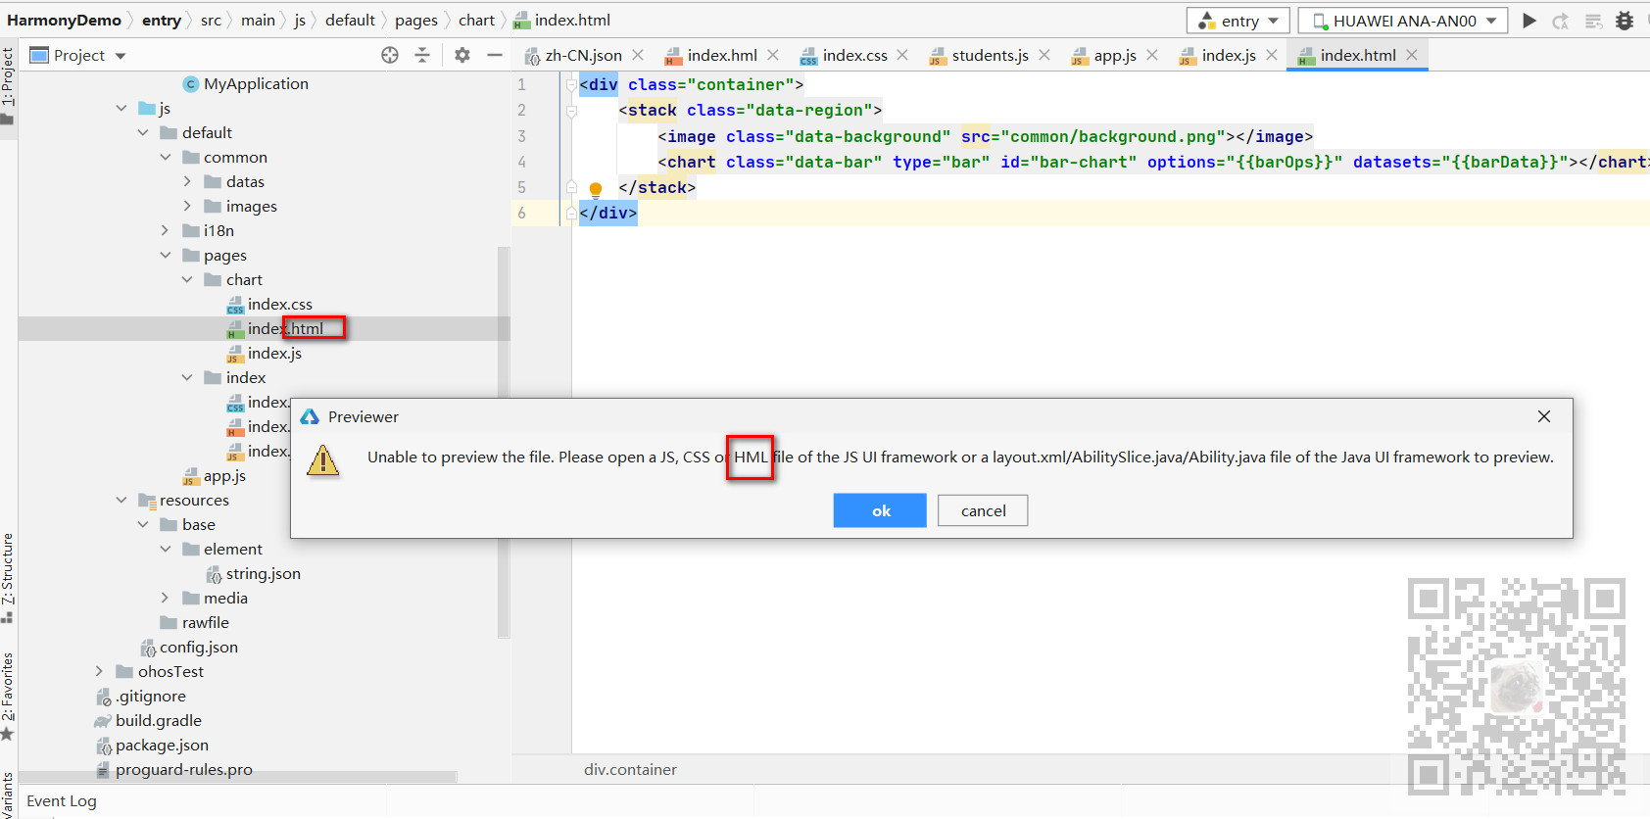Open the entry run configuration dropdown

pos(1238,21)
